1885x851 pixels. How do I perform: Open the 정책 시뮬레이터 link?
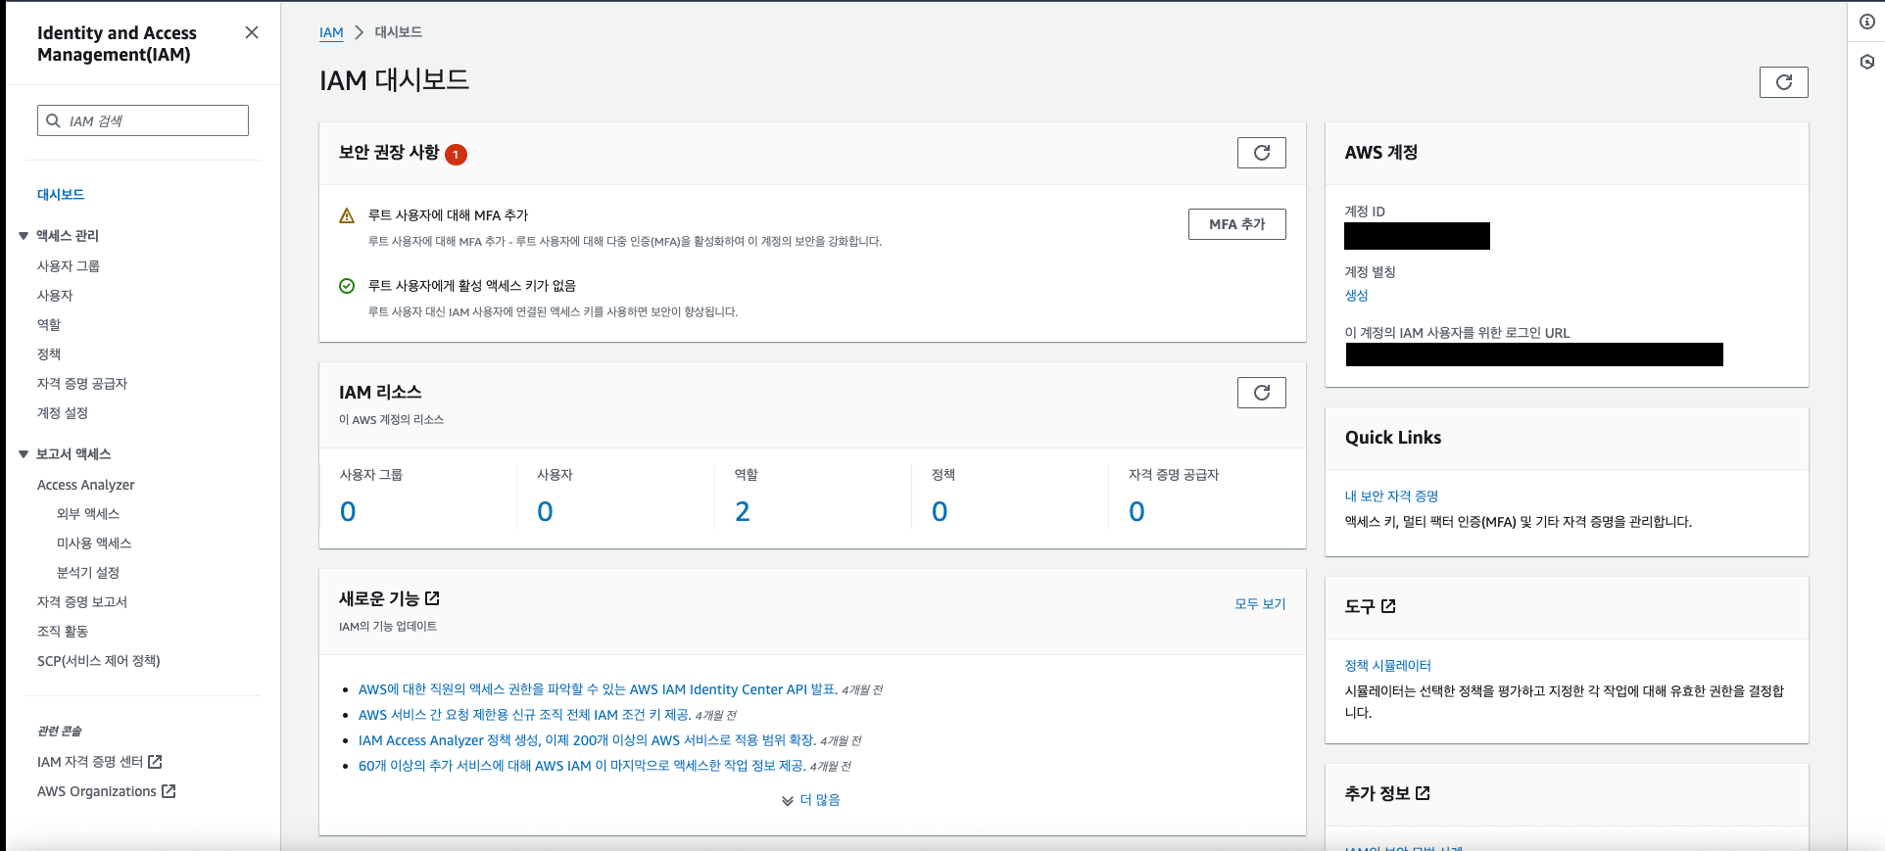tap(1388, 666)
